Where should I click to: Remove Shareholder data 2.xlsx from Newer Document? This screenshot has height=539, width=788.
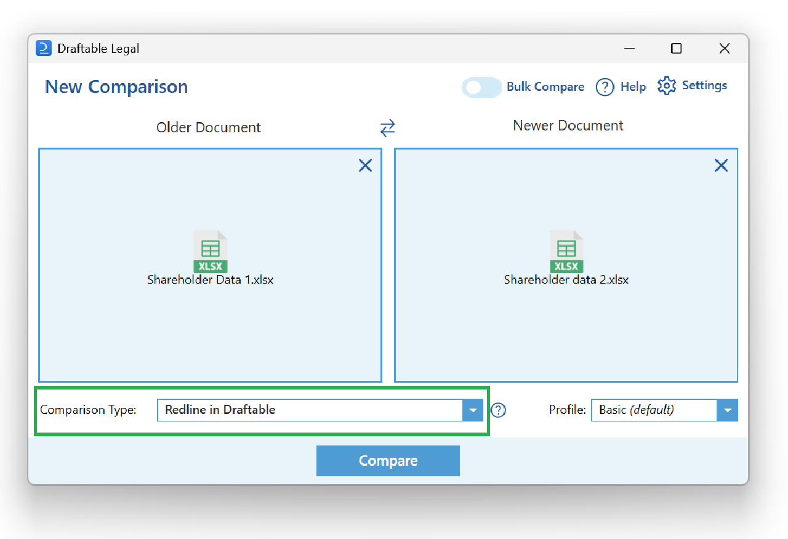[721, 165]
